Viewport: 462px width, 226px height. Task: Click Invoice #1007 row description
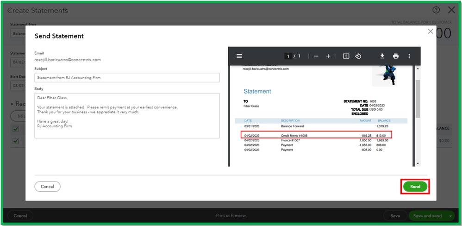tap(290, 140)
